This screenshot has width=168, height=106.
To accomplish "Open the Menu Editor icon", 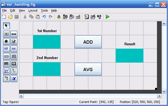I will pyautogui.click(x=65, y=17).
